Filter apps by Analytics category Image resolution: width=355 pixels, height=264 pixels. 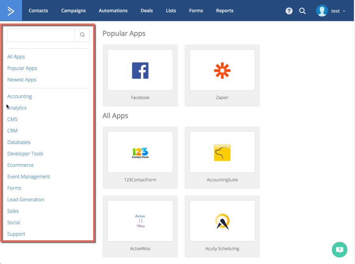click(17, 108)
